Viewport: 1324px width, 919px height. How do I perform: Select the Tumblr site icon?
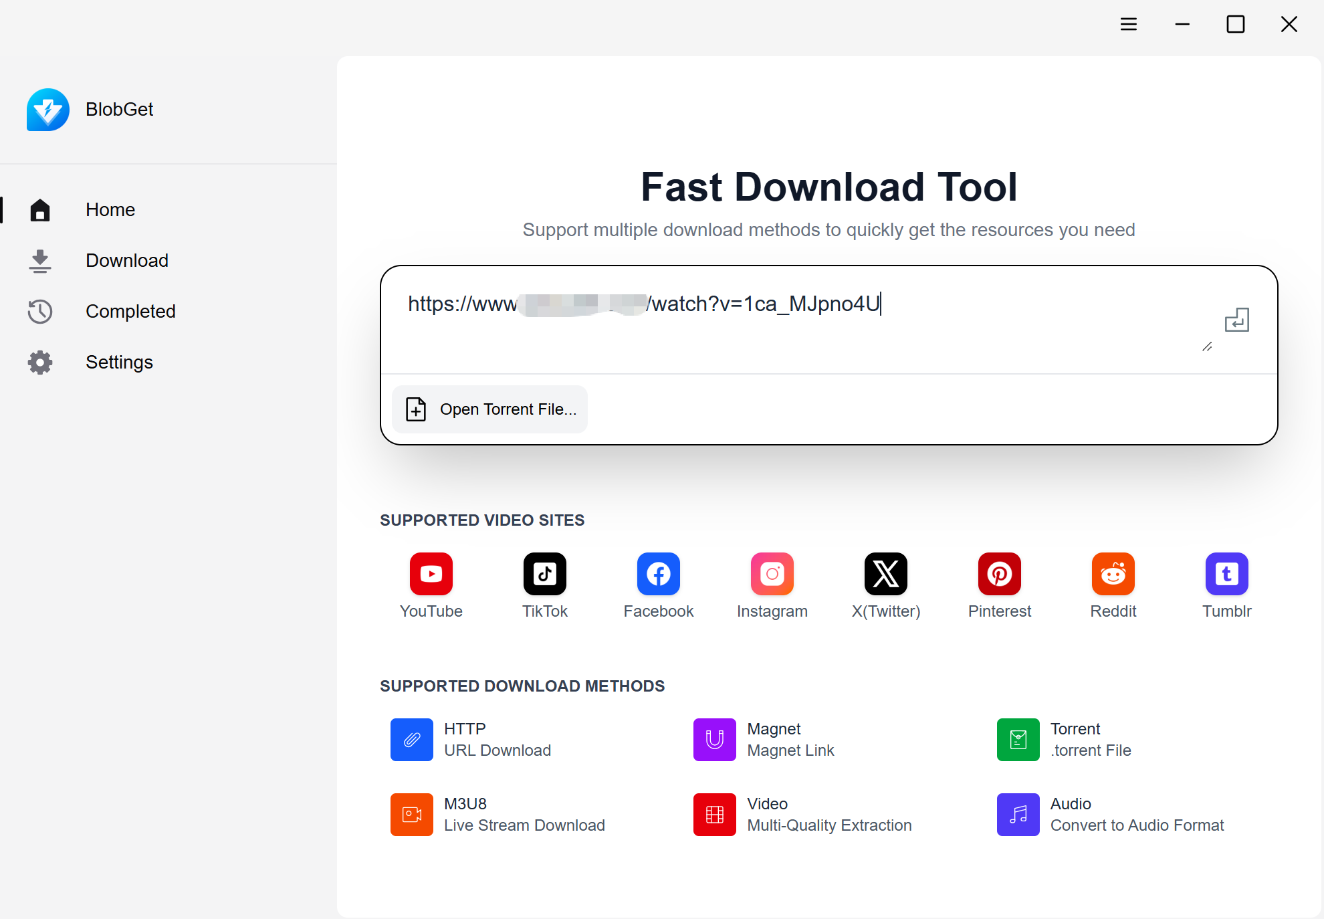(x=1226, y=574)
